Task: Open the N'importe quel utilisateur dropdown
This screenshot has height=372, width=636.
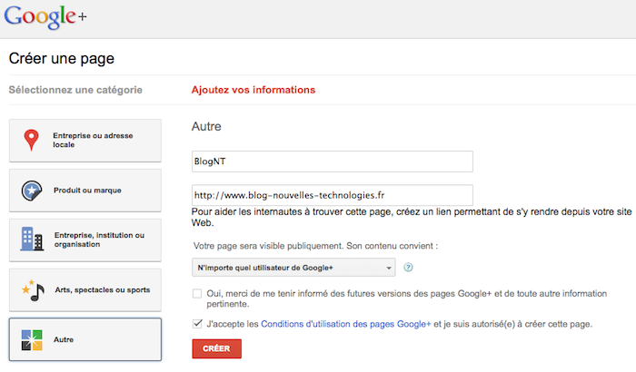Action: [294, 268]
